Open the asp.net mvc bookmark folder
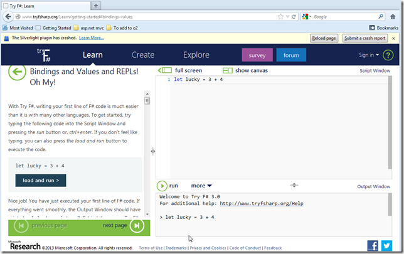Screen dimensions: 404x254 (88, 28)
